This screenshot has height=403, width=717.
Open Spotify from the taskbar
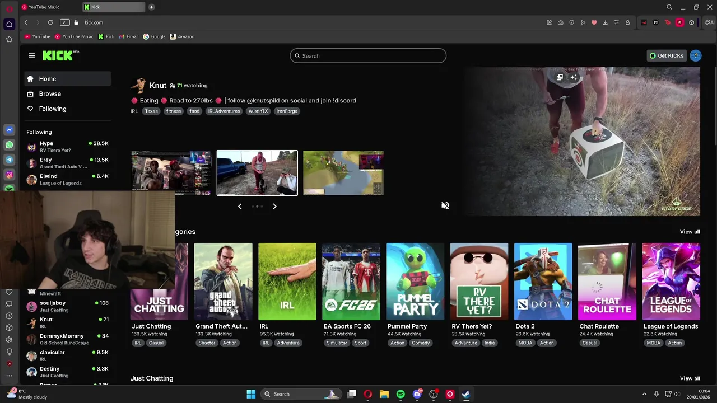[401, 394]
